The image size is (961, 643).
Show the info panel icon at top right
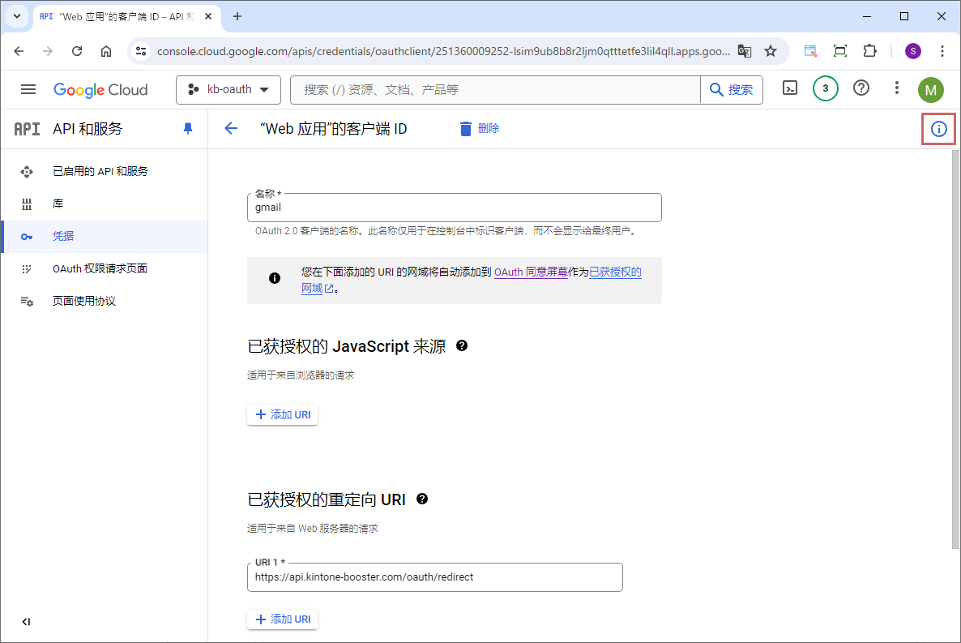(x=938, y=129)
